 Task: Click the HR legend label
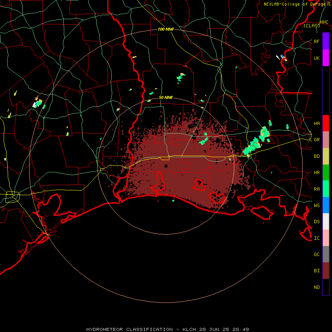pyautogui.click(x=317, y=173)
